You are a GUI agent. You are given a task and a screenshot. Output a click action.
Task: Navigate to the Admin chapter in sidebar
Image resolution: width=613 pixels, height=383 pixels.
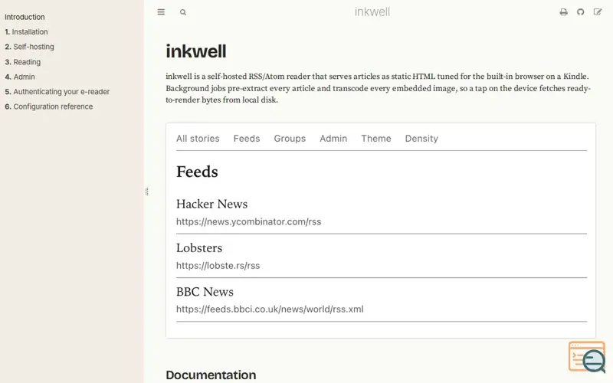20,77
